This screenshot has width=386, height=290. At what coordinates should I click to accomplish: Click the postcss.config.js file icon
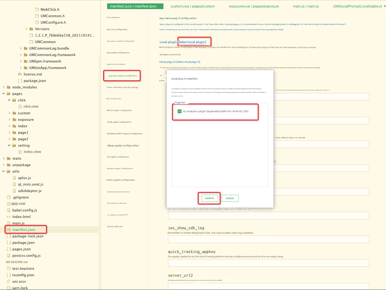click(9, 255)
